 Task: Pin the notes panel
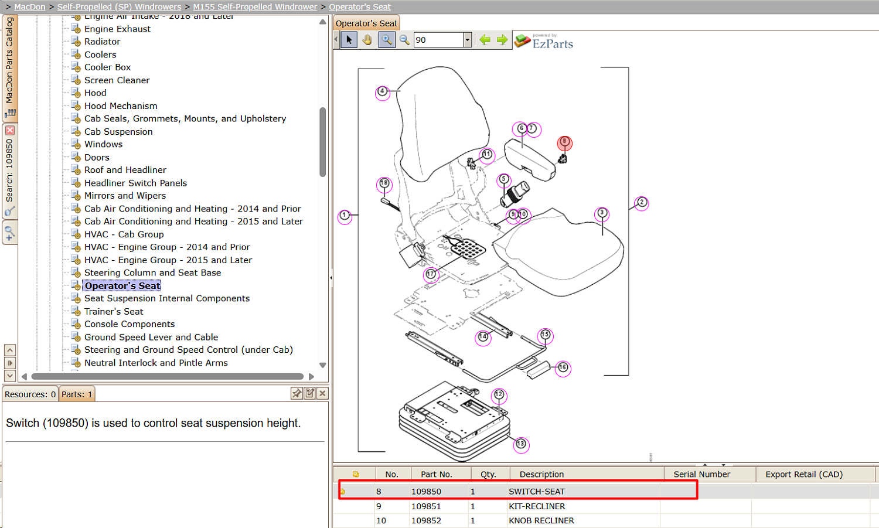[x=297, y=393]
